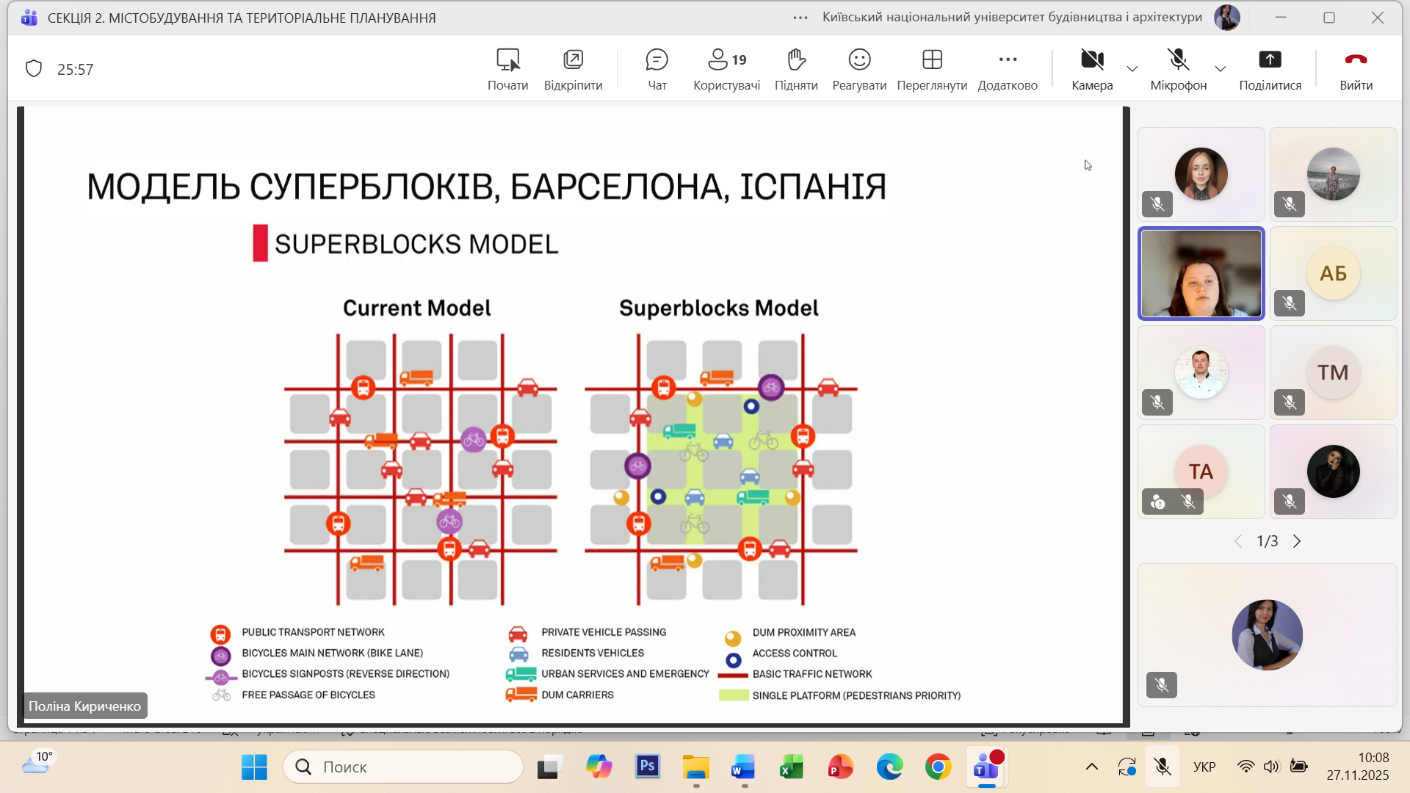
Task: Go to next participants page arrow
Action: [x=1297, y=541]
